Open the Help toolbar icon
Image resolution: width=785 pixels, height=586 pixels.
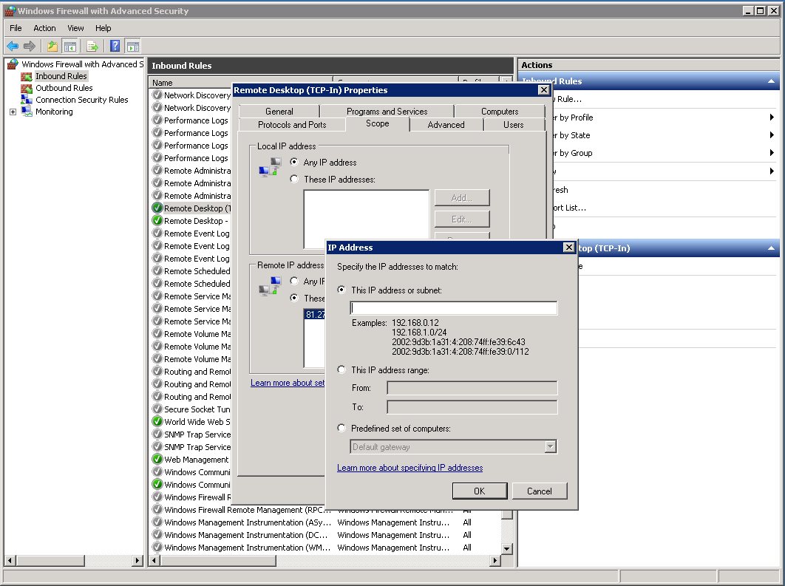tap(115, 47)
